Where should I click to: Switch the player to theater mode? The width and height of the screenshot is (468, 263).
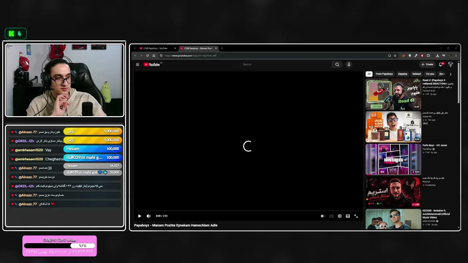pyautogui.click(x=348, y=216)
